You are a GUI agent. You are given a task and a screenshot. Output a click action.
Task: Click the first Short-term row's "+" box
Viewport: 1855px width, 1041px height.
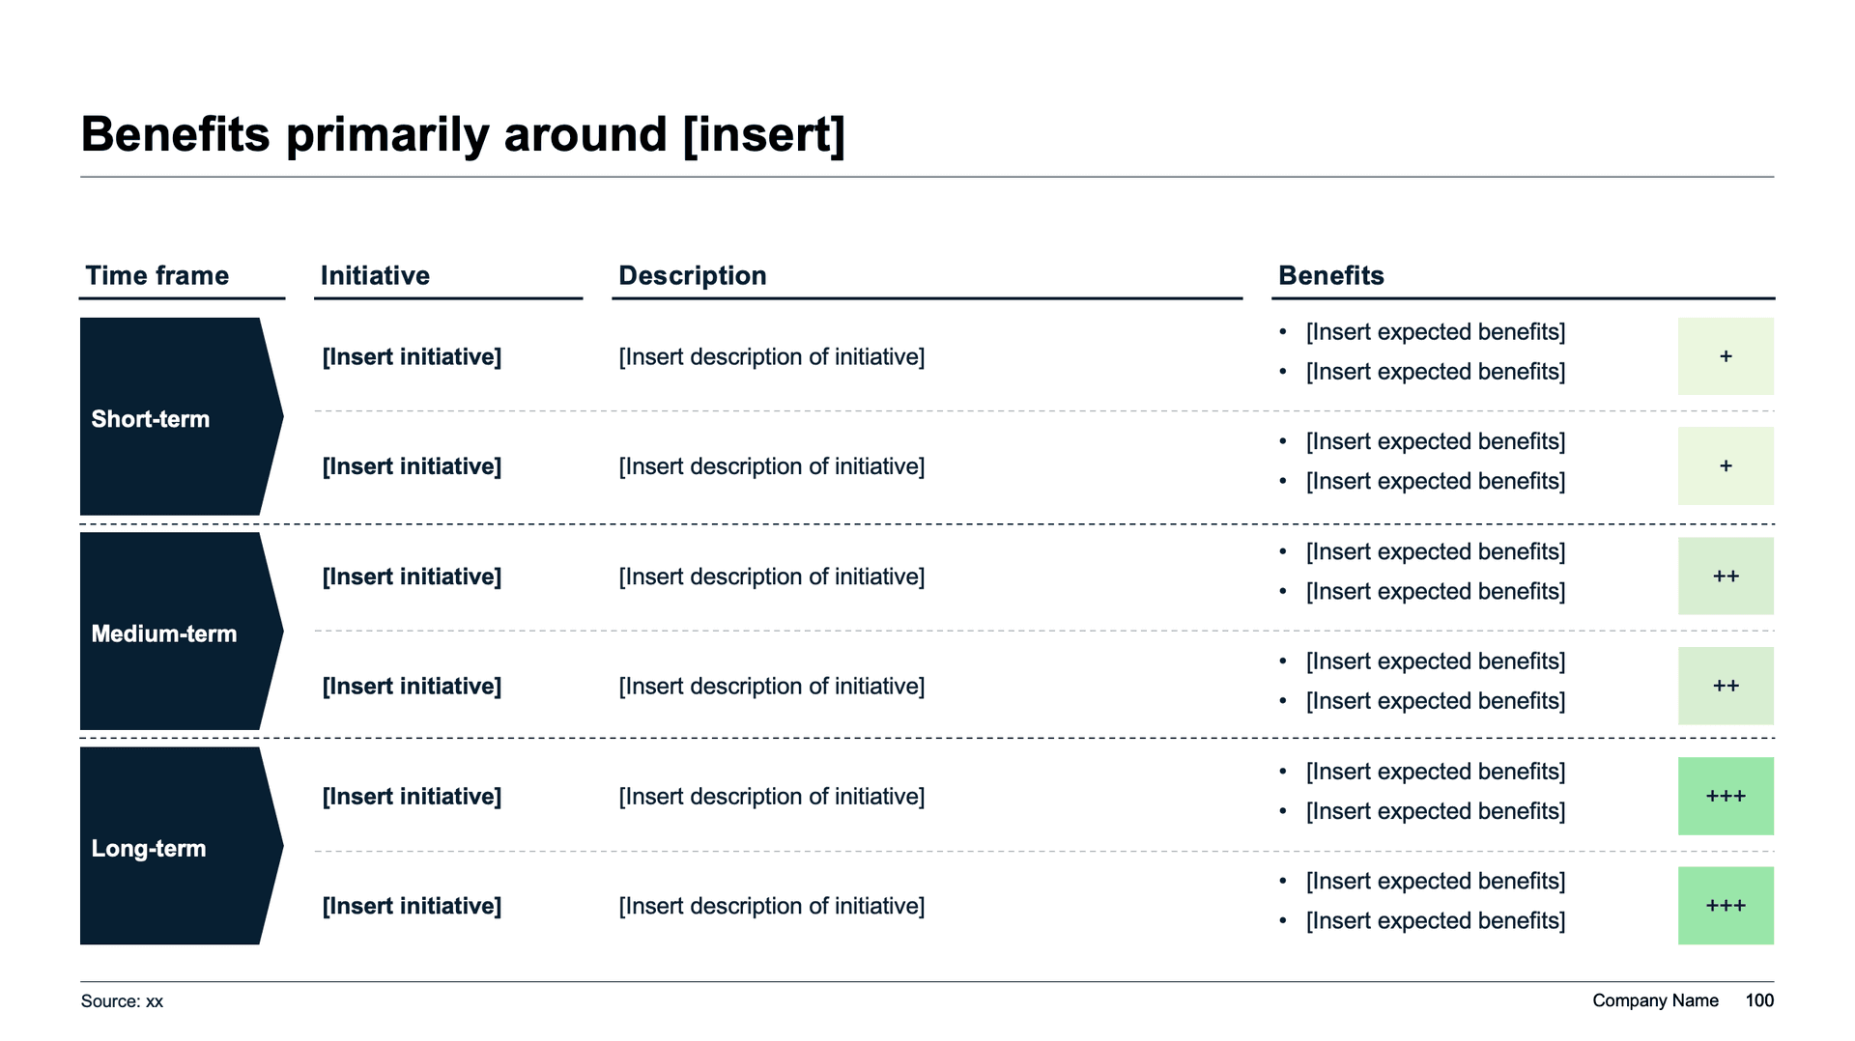[x=1726, y=356]
